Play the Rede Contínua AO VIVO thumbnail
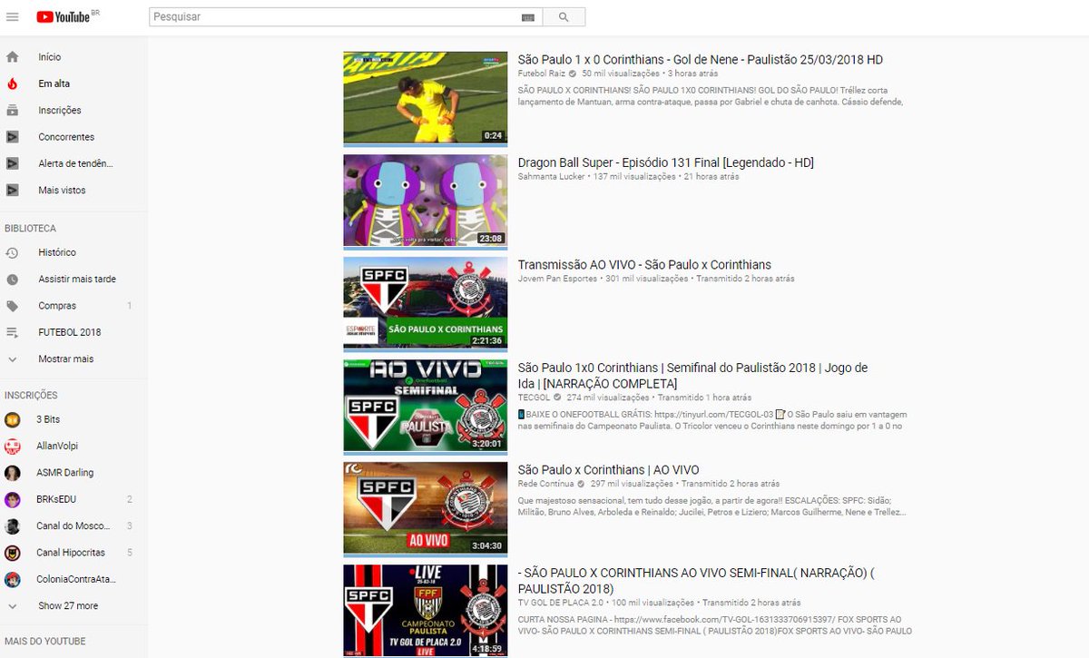1089x658 pixels. pos(426,507)
